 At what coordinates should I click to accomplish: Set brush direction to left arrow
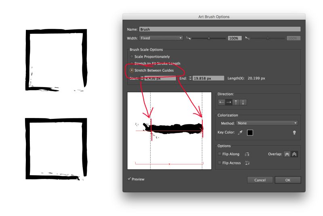pyautogui.click(x=221, y=102)
